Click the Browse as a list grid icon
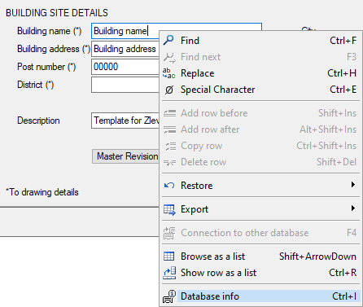Image resolution: width=363 pixels, height=307 pixels. pyautogui.click(x=169, y=257)
